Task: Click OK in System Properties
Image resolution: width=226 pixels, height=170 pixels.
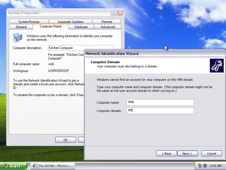Action: click(x=66, y=140)
